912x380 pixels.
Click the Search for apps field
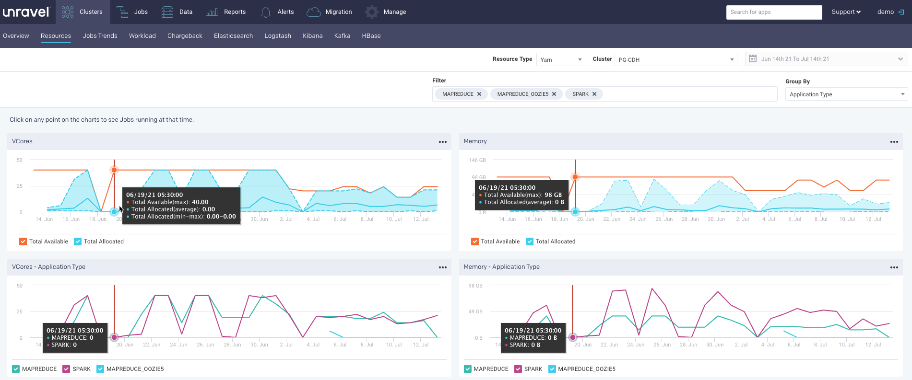774,12
